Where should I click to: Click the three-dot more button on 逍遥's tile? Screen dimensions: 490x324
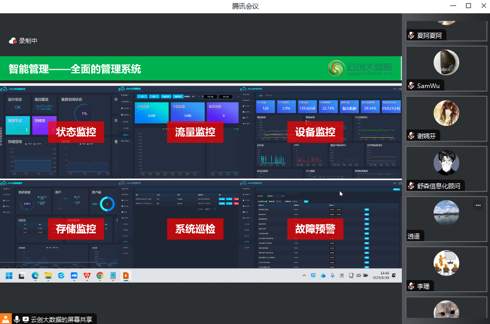coord(478,205)
